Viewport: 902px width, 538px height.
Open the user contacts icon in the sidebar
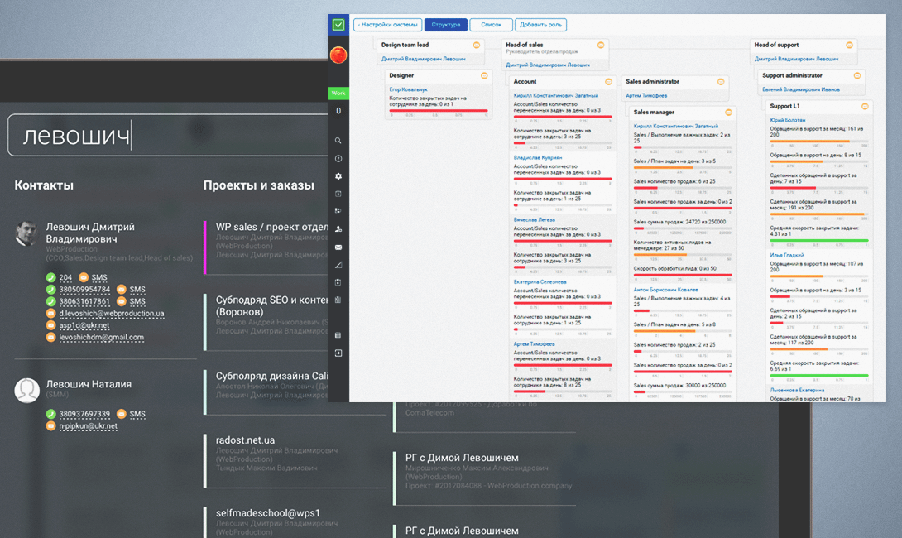(338, 229)
